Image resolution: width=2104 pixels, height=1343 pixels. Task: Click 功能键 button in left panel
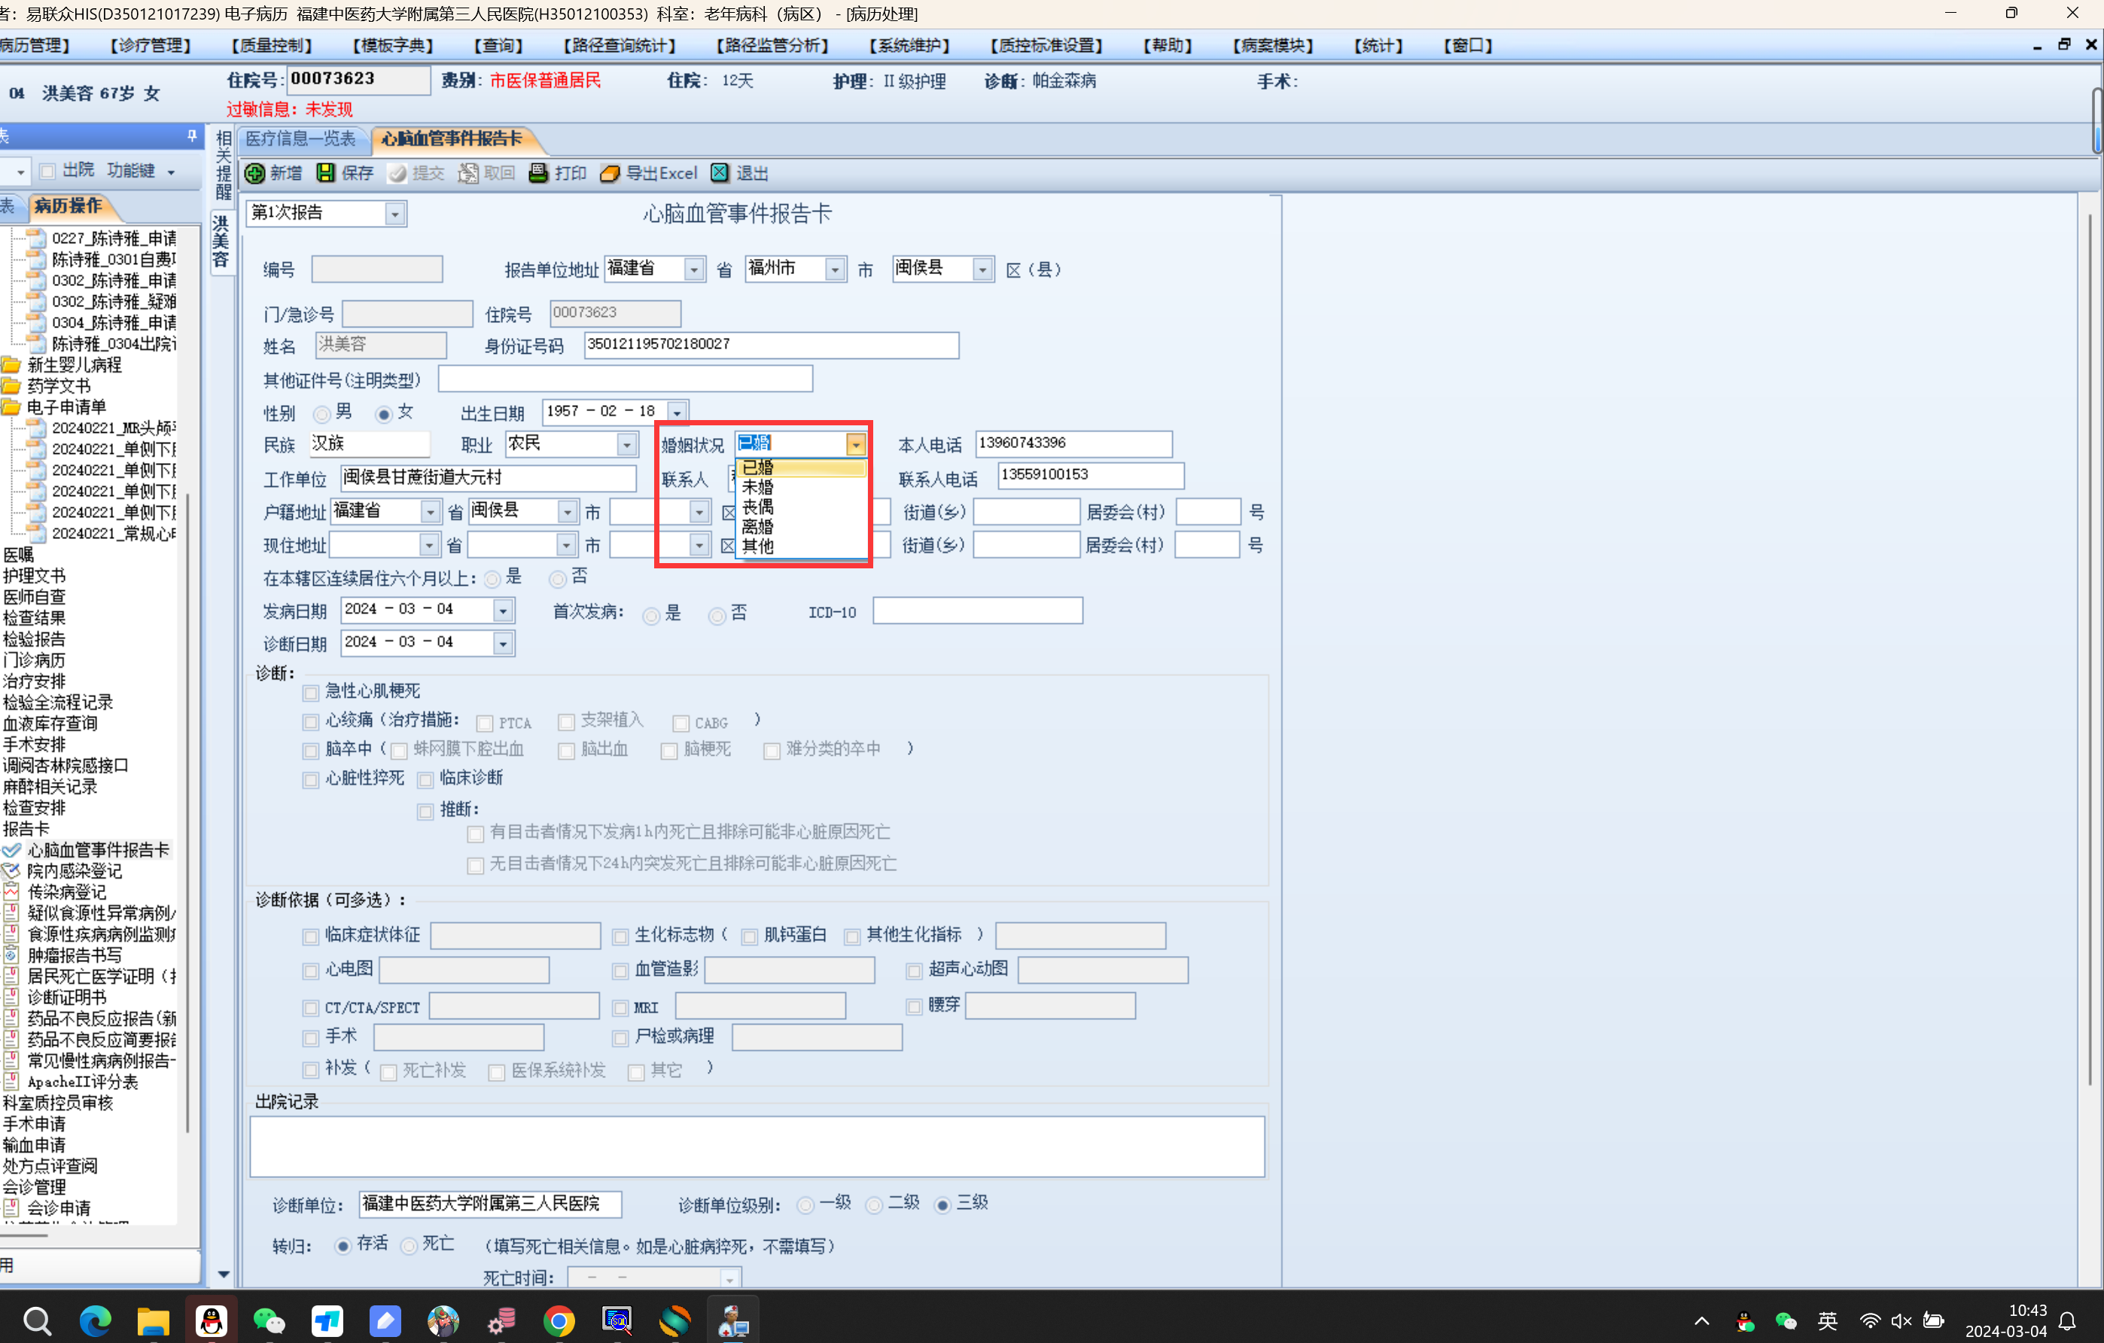click(x=131, y=170)
